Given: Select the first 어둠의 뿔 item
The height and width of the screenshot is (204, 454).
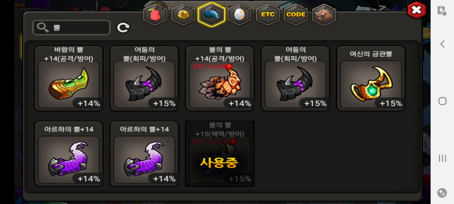Looking at the screenshot, I should pyautogui.click(x=144, y=78).
